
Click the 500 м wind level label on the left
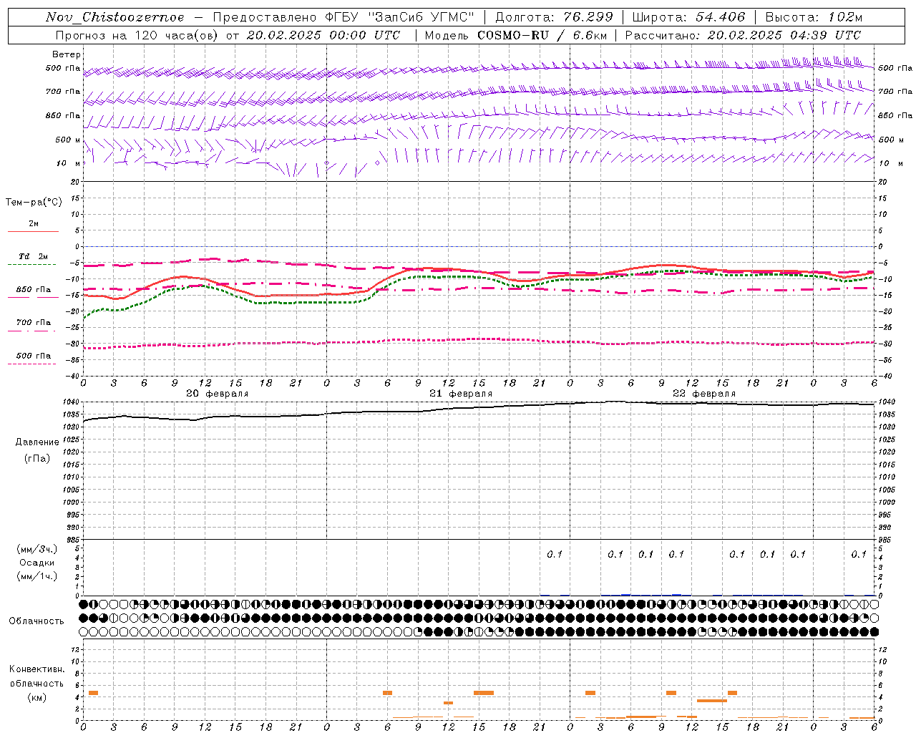(x=68, y=140)
